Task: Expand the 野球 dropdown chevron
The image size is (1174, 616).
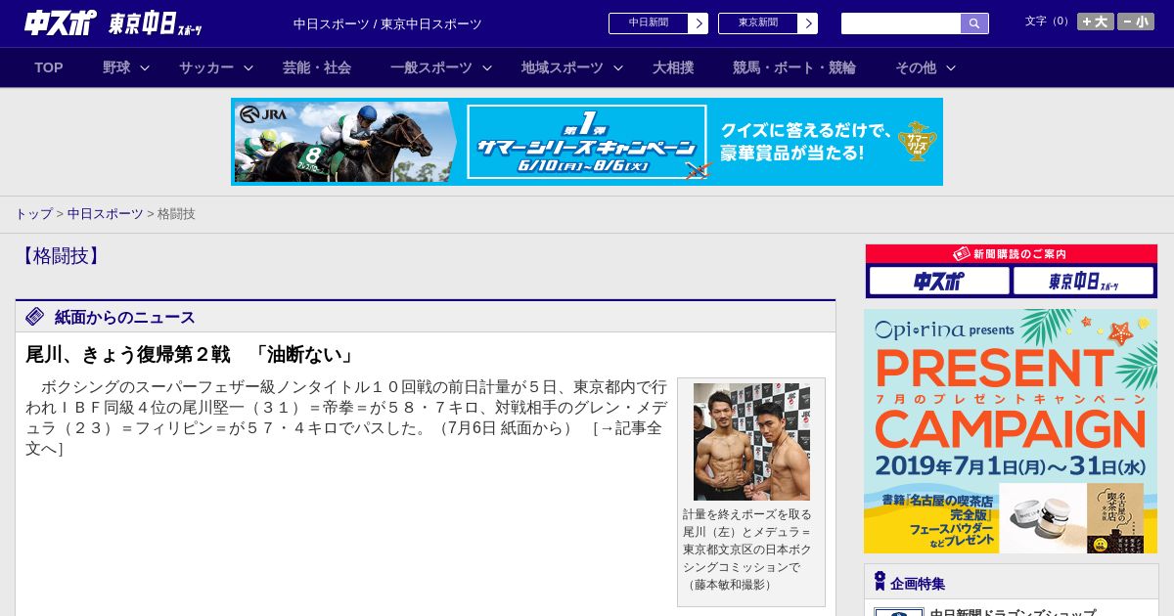Action: [x=145, y=68]
